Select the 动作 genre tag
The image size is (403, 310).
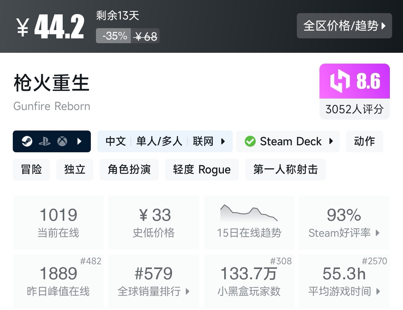point(365,141)
